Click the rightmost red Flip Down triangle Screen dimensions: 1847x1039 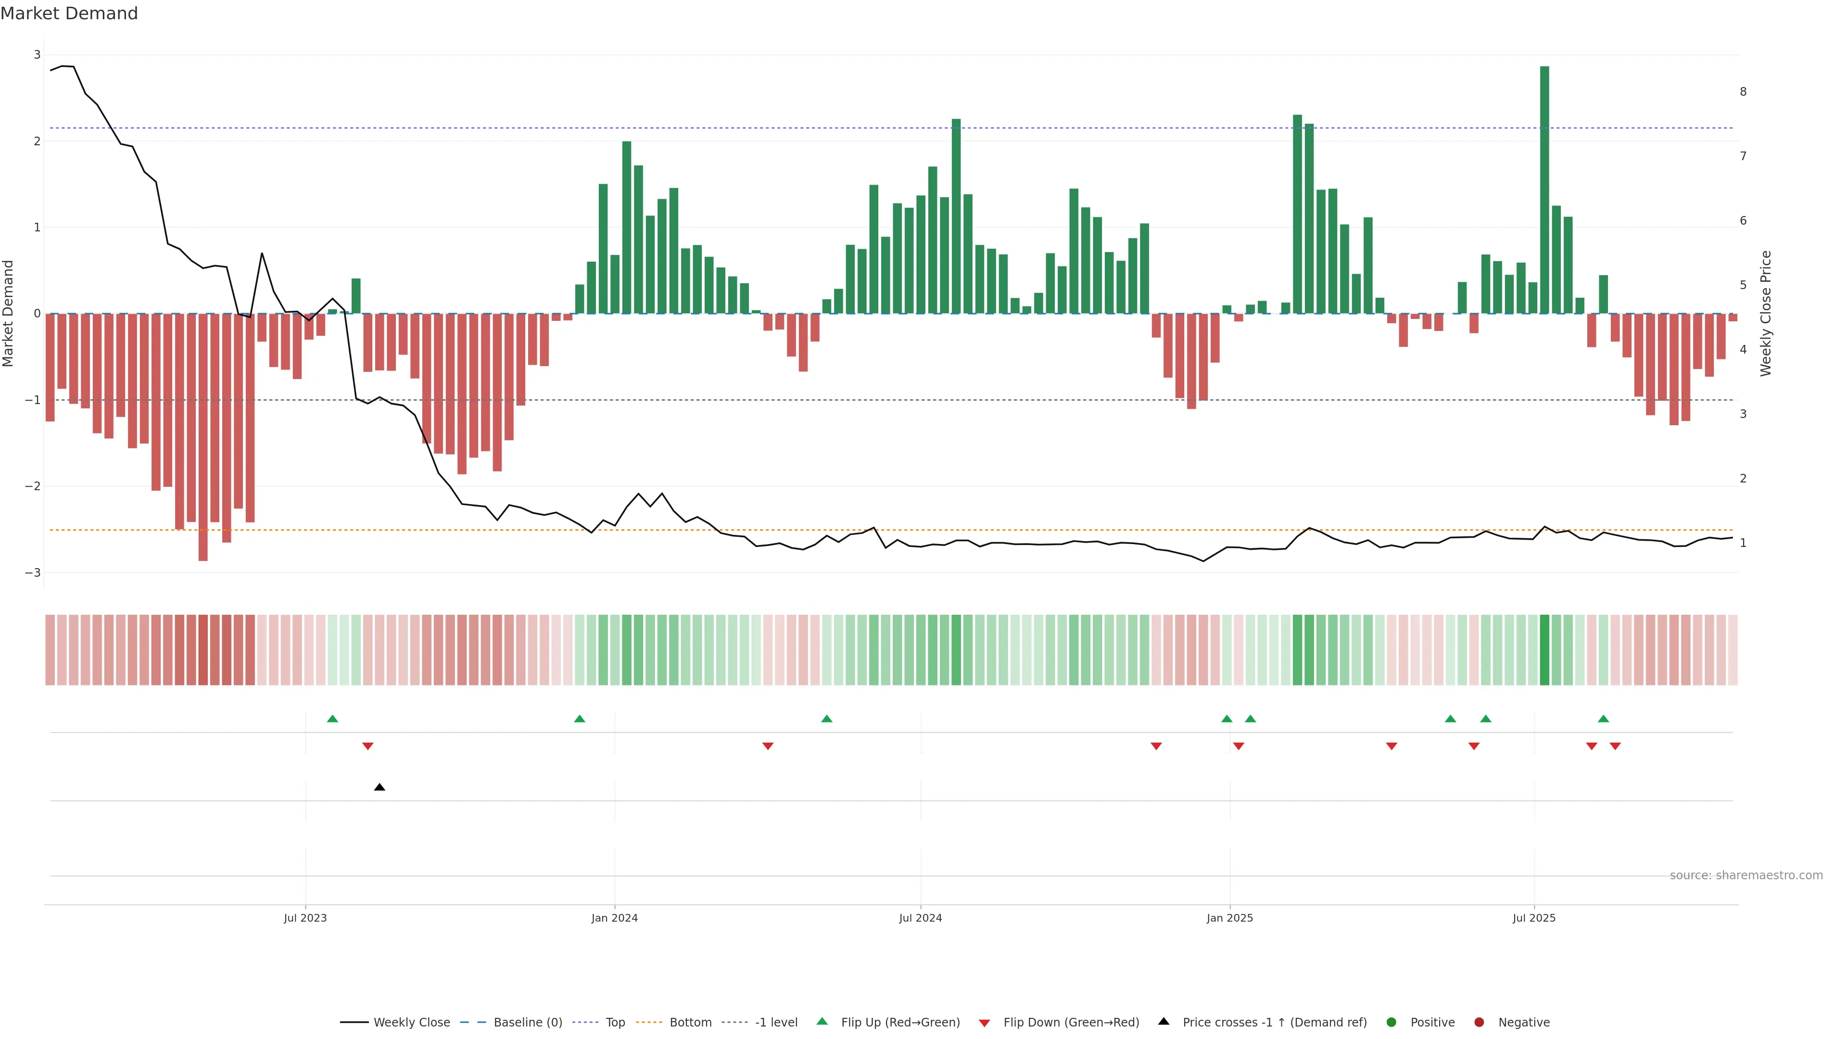tap(1615, 747)
